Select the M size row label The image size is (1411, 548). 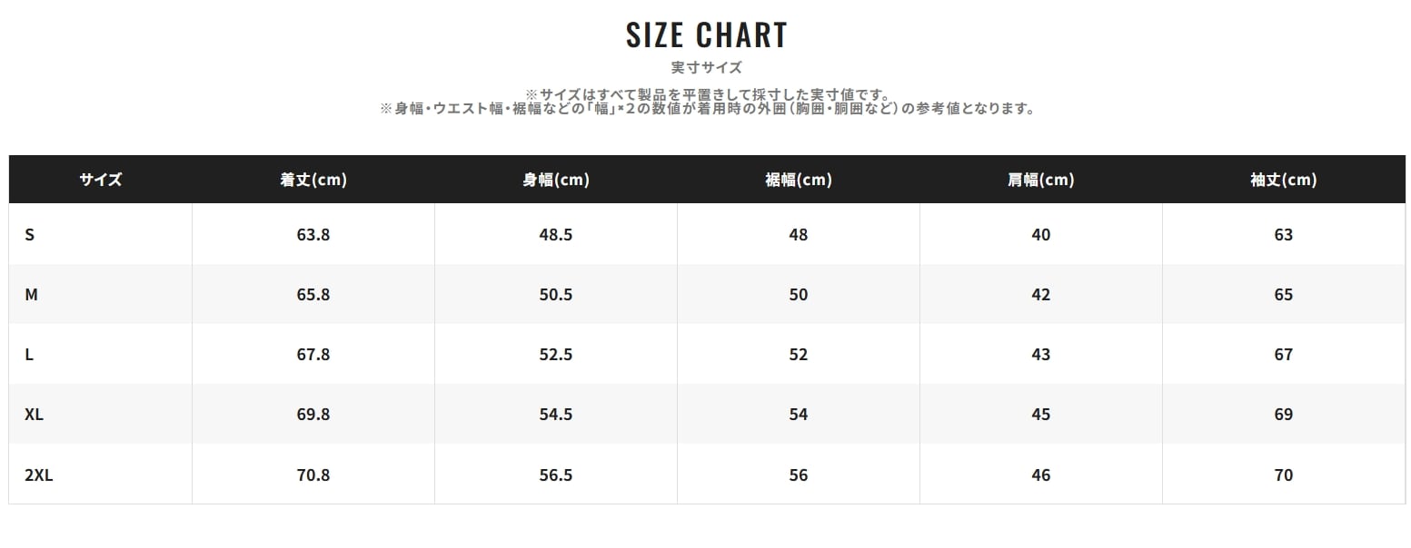31,295
